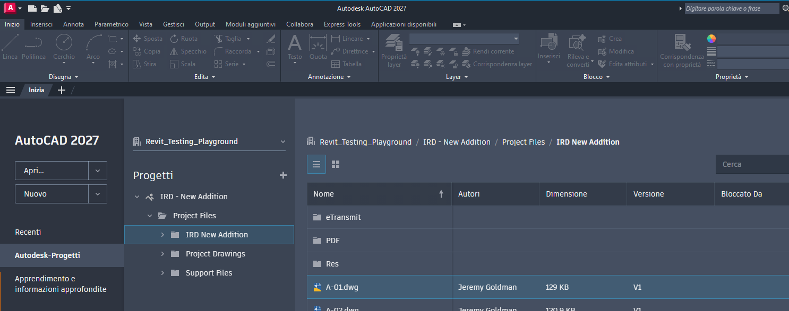Image resolution: width=789 pixels, height=311 pixels.
Task: Expand the Support Files folder
Action: coord(162,273)
